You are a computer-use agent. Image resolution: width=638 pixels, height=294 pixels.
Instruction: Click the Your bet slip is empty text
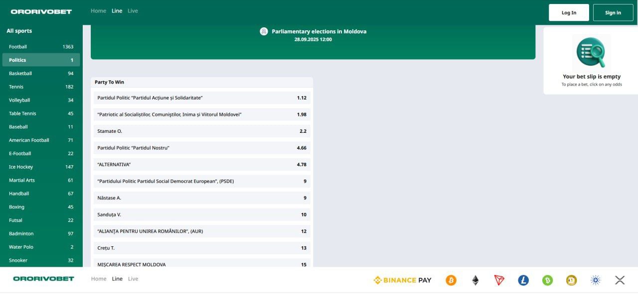pos(592,77)
